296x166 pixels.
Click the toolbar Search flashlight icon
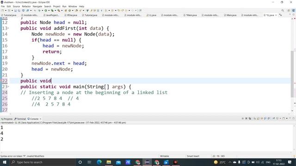(x=80, y=11)
